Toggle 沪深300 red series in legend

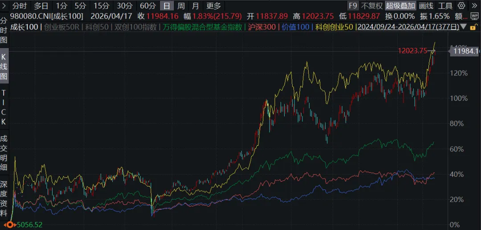[x=261, y=27]
